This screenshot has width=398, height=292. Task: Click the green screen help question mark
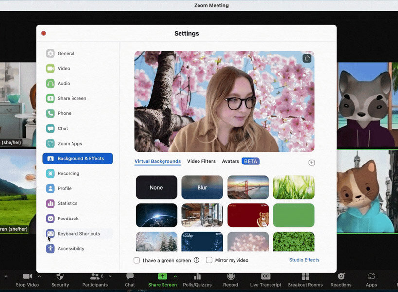(196, 260)
